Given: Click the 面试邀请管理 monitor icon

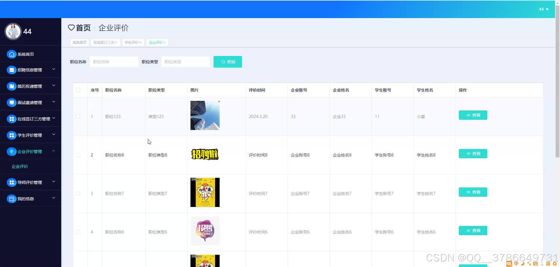Looking at the screenshot, I should click(x=11, y=103).
